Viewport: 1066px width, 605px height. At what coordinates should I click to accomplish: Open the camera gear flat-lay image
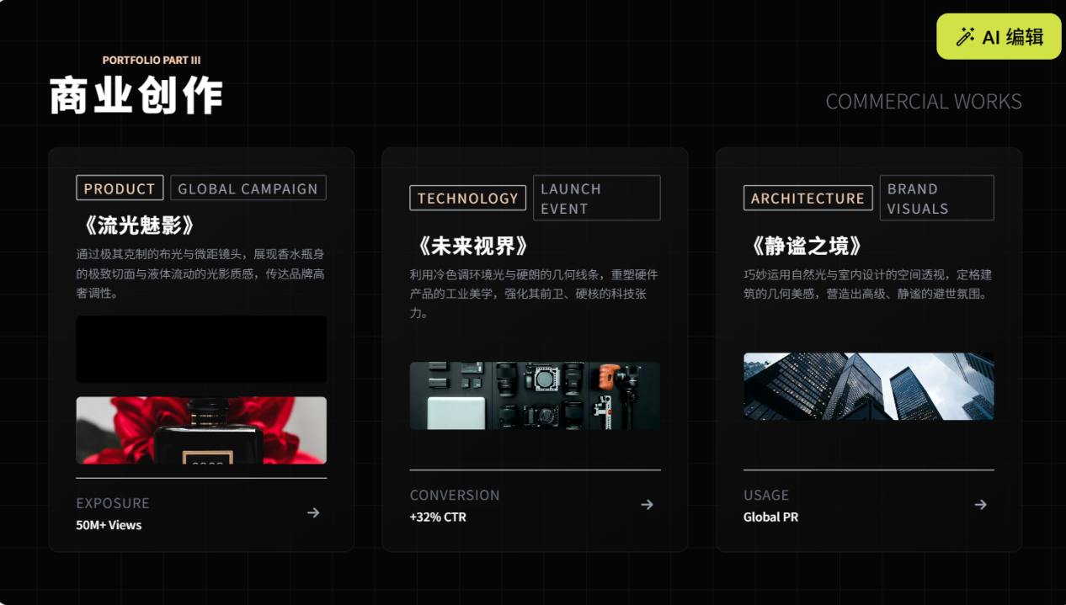535,395
